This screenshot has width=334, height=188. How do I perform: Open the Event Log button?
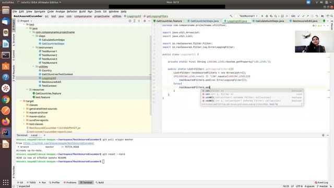[321, 182]
